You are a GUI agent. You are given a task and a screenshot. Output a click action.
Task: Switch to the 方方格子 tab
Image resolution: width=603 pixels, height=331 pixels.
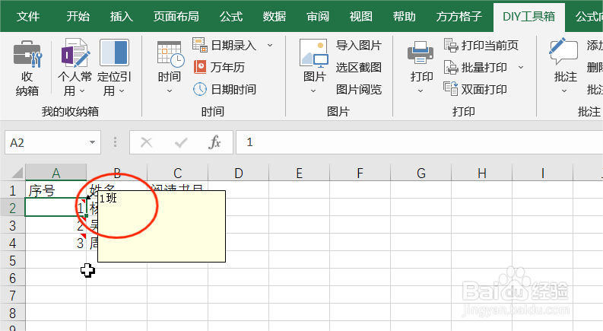459,16
